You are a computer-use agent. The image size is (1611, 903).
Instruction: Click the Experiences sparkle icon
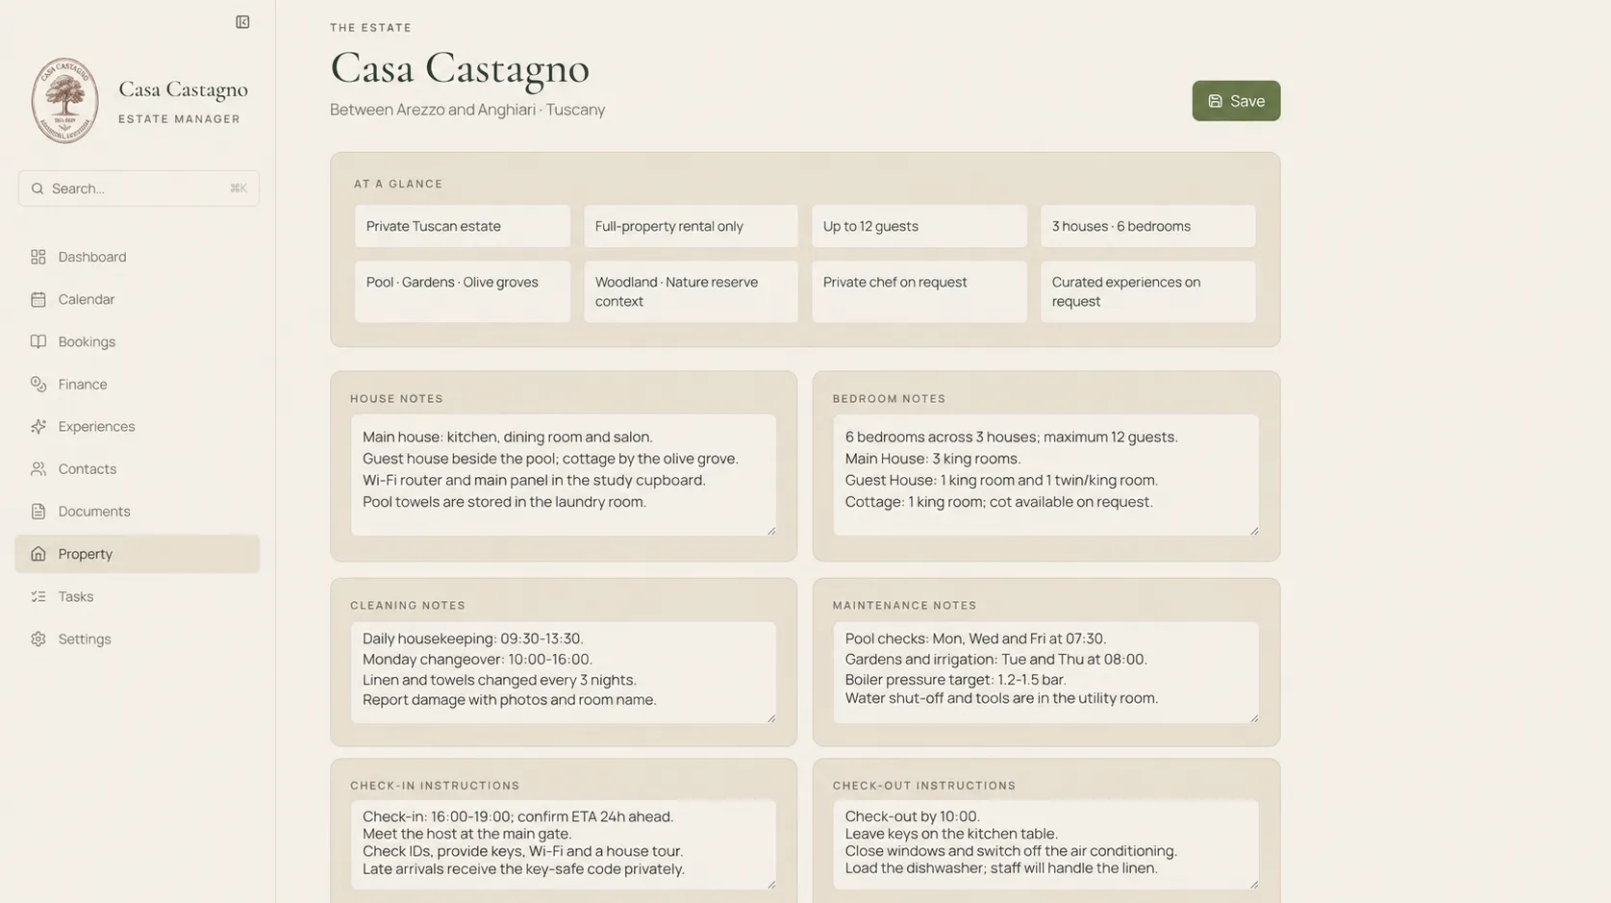tap(38, 426)
